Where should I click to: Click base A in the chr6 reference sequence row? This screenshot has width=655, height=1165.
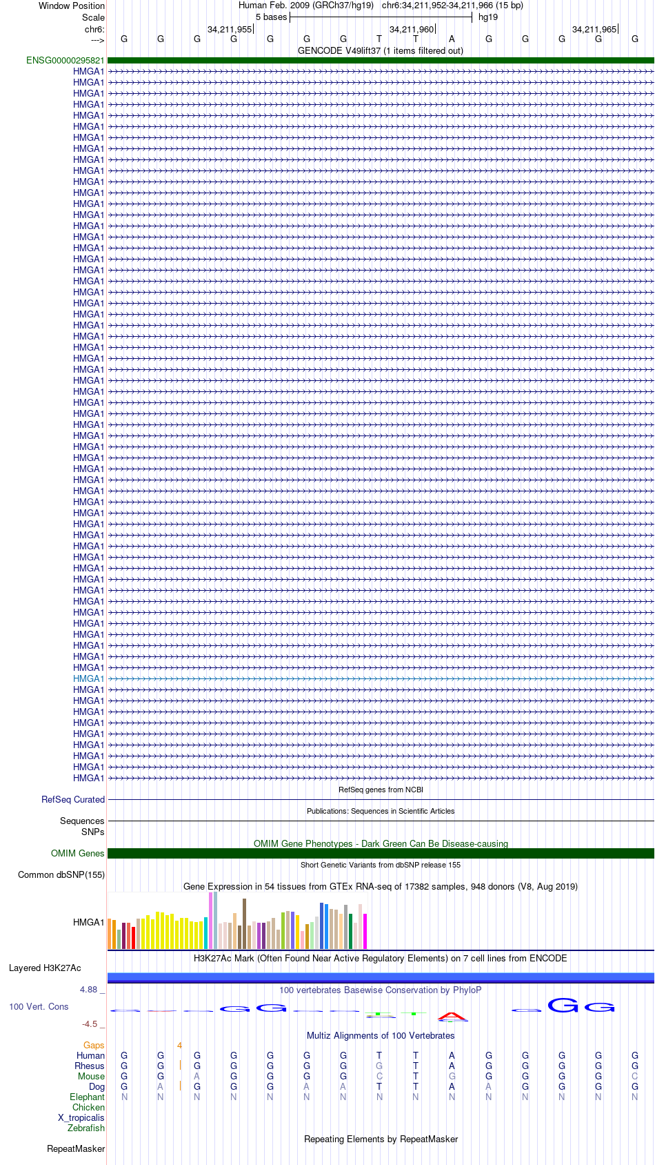coord(452,39)
